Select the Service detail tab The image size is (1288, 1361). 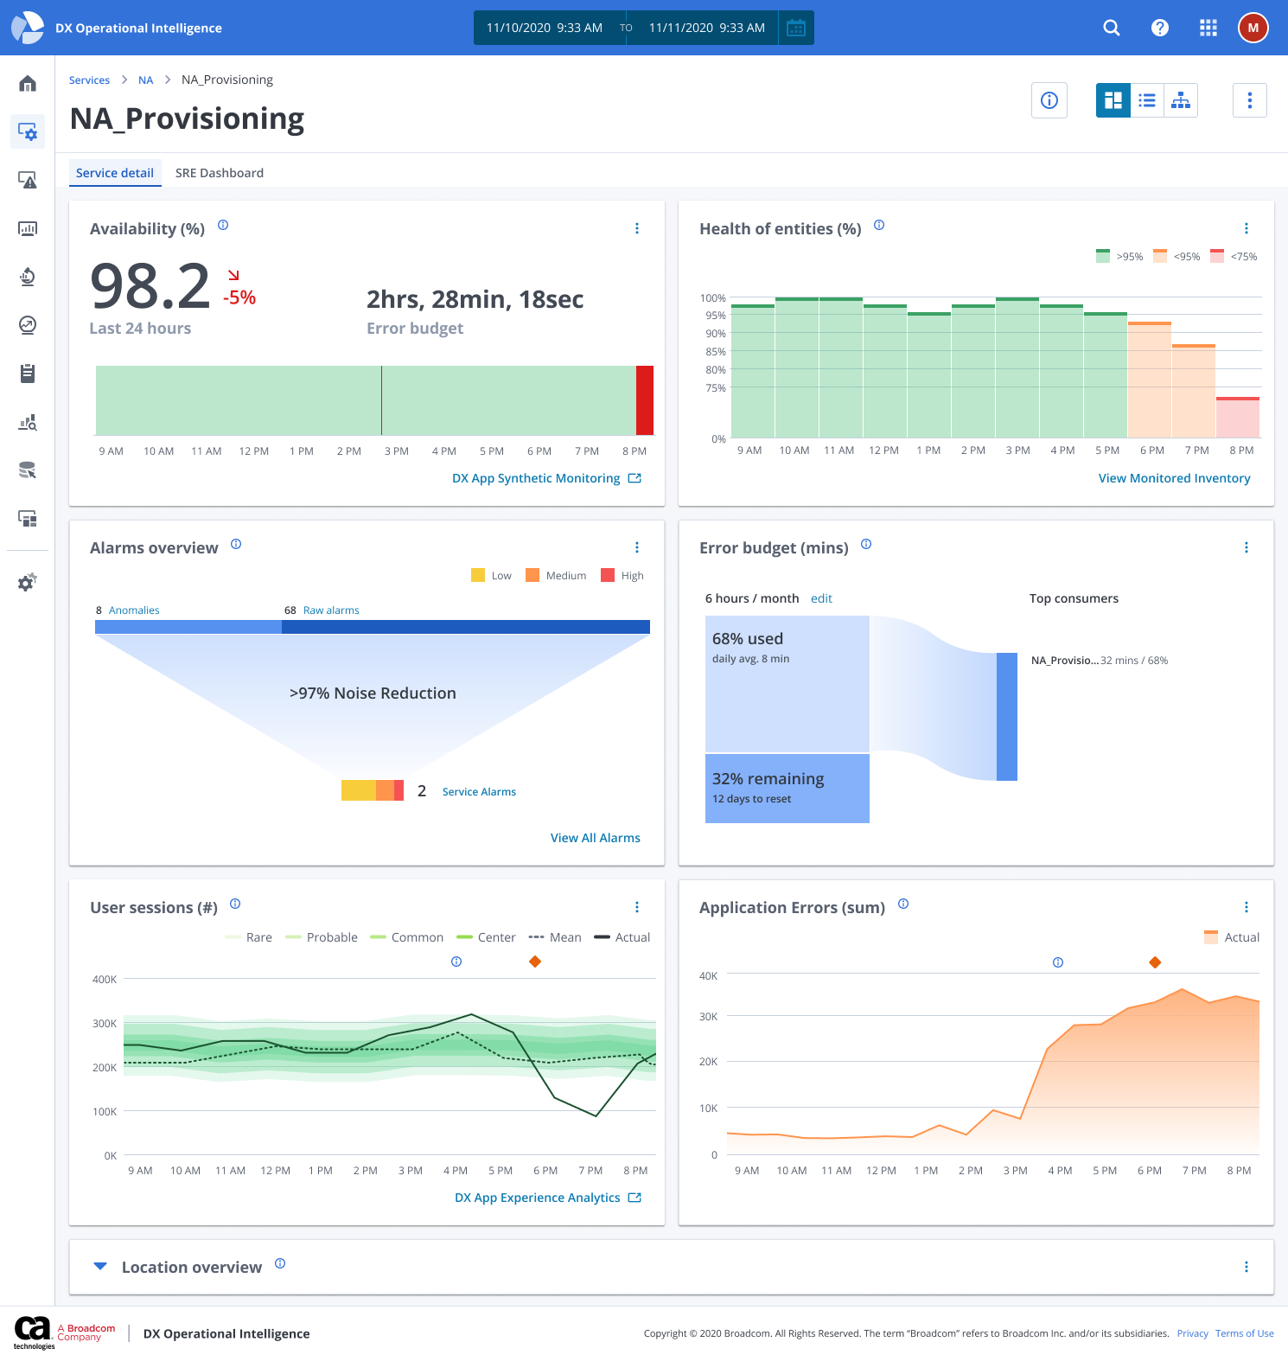coord(115,173)
